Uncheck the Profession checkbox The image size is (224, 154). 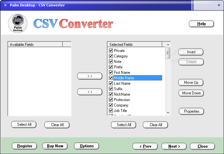pos(111,99)
